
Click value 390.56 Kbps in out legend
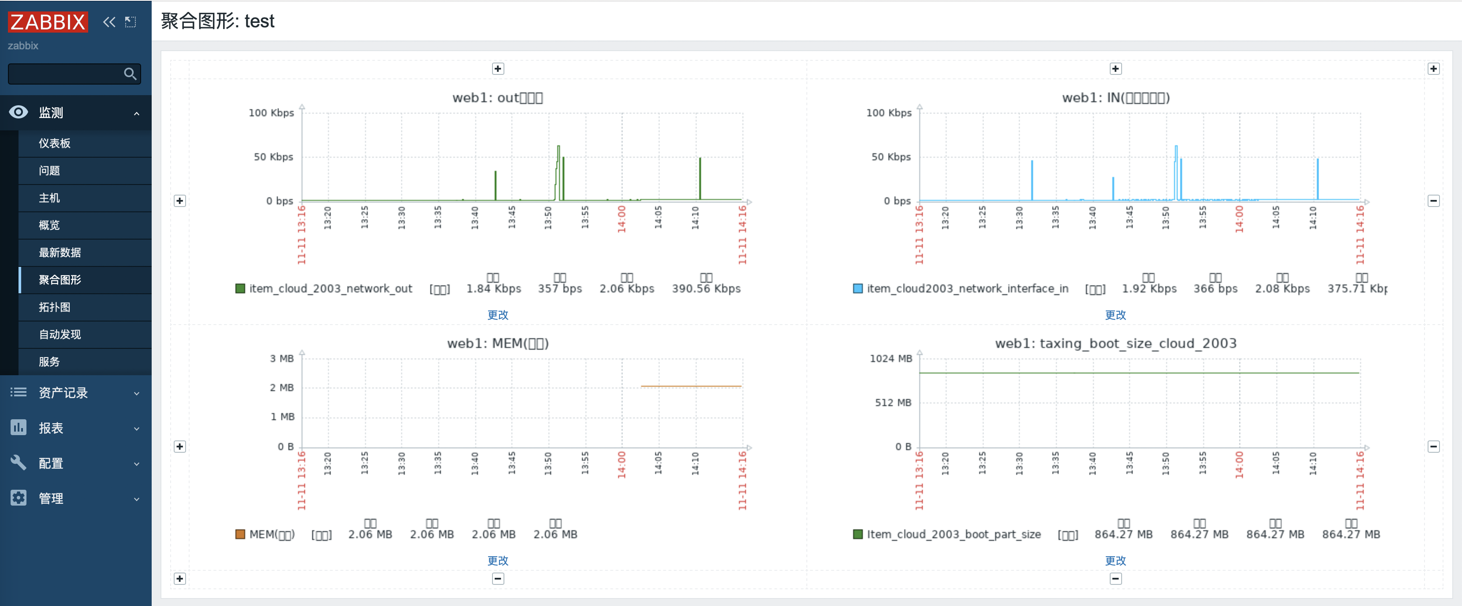(x=706, y=288)
